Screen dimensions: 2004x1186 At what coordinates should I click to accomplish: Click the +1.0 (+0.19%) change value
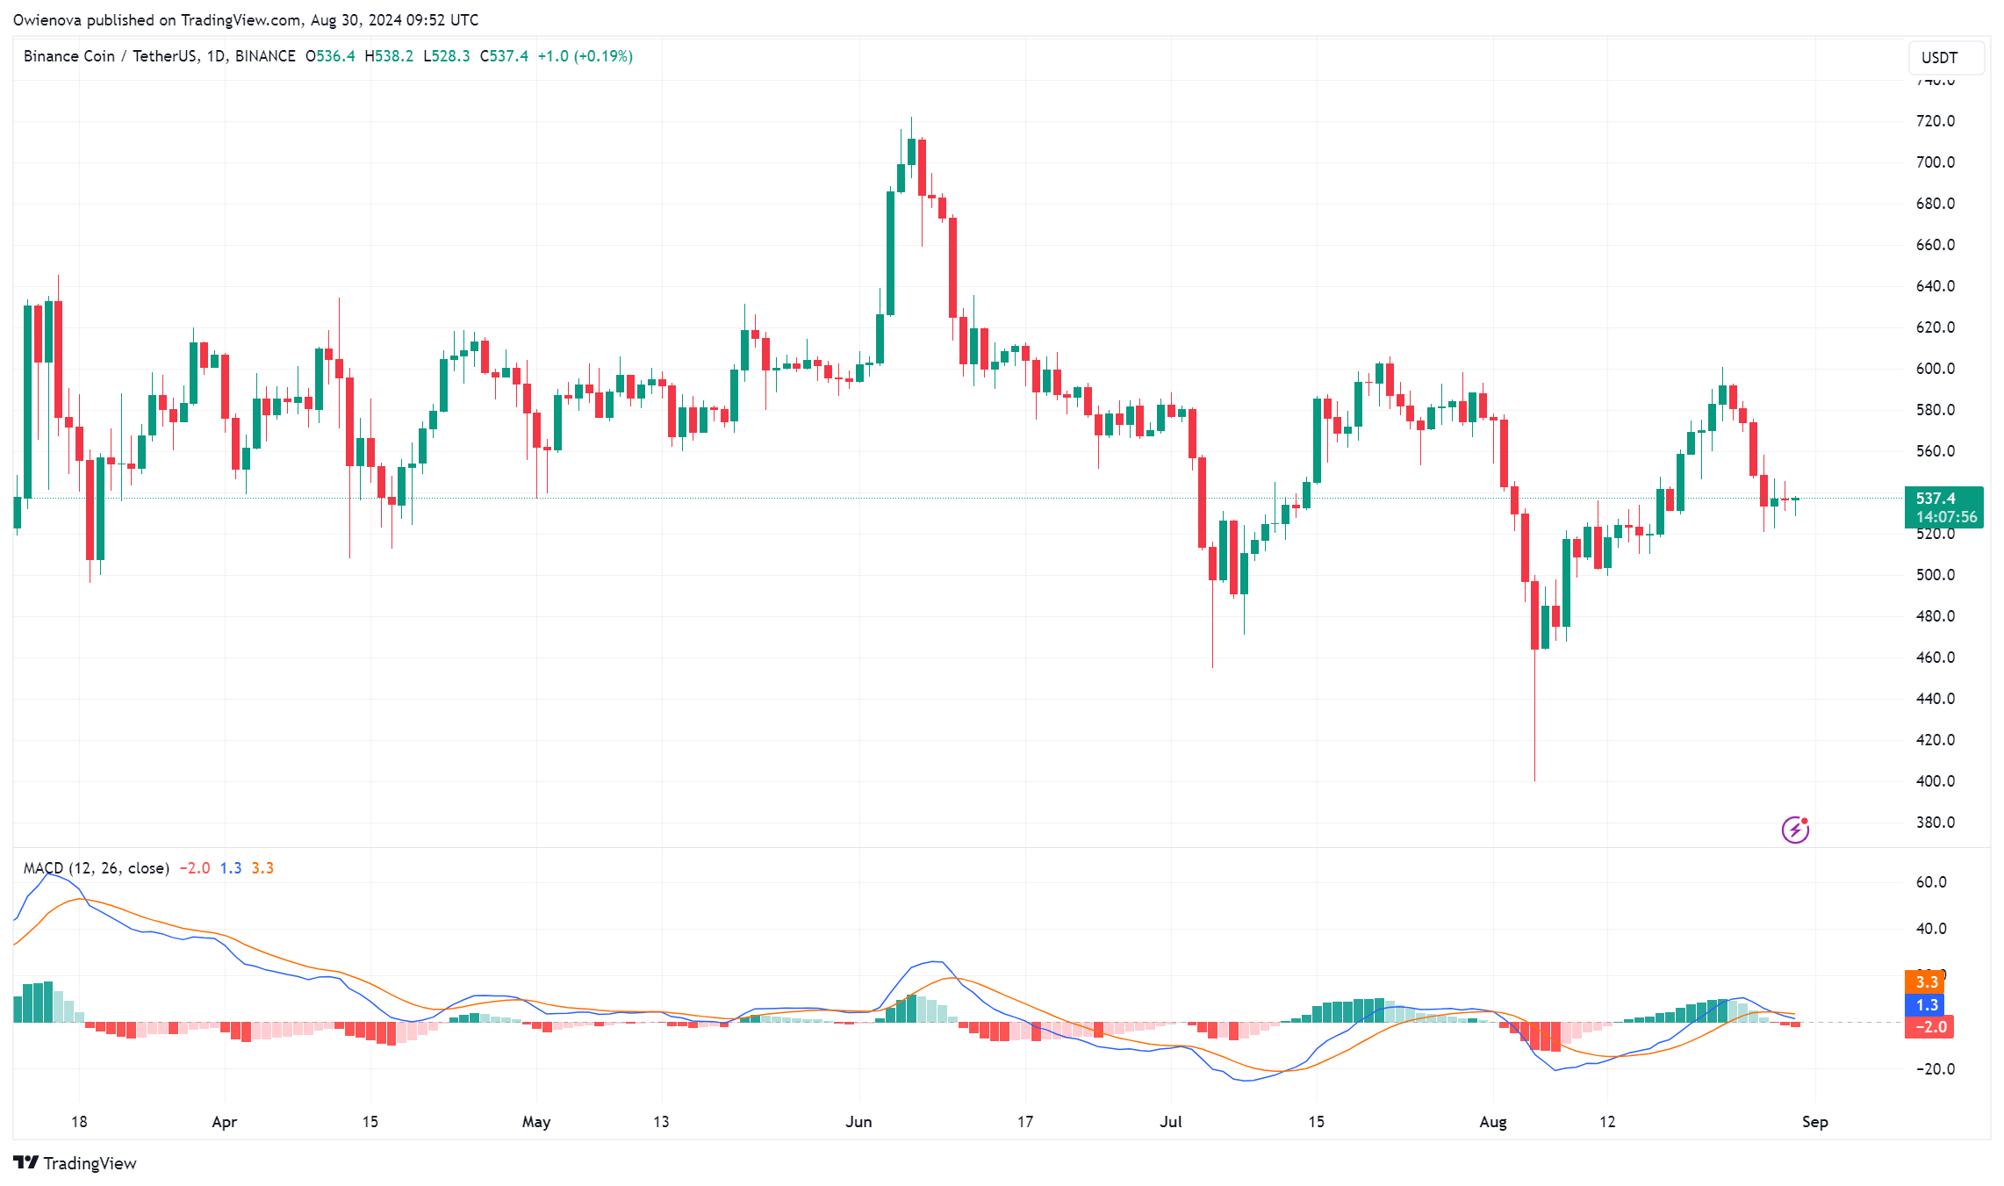[x=585, y=56]
